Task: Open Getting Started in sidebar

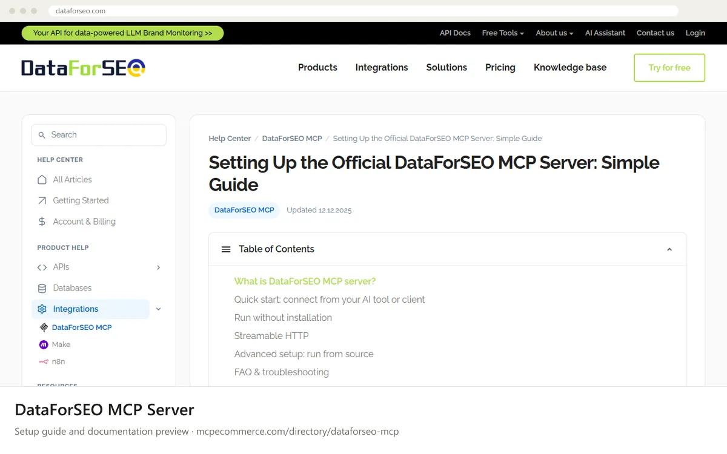Action: point(81,200)
